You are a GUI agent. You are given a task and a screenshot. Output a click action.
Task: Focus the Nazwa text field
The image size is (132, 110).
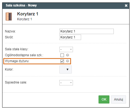pyautogui.click(x=87, y=31)
